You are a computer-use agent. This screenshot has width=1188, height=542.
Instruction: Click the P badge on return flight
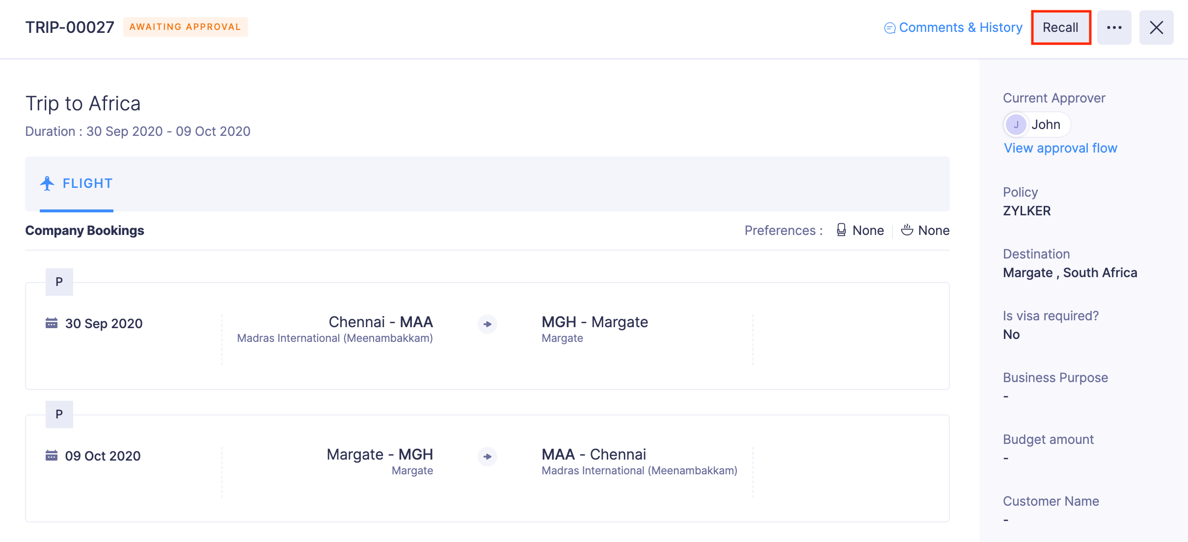59,414
